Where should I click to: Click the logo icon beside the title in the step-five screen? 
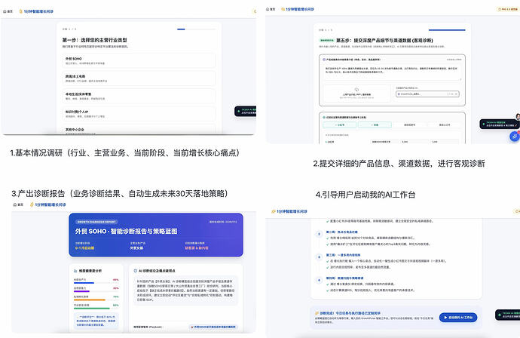283,9
